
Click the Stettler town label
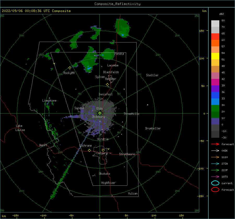coord(152,75)
